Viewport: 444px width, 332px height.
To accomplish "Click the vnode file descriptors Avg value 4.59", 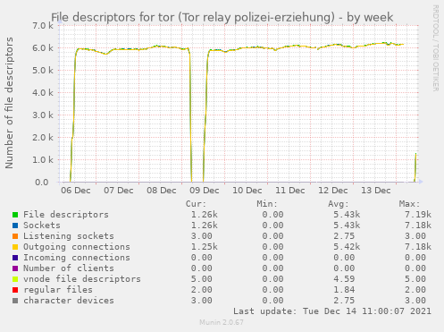I will pos(344,279).
